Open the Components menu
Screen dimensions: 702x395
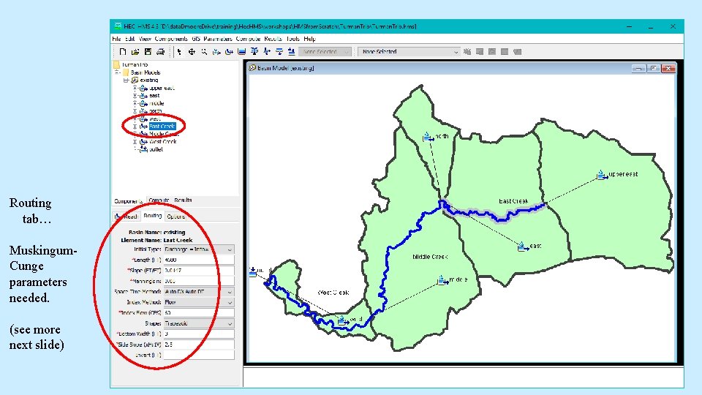coord(171,39)
